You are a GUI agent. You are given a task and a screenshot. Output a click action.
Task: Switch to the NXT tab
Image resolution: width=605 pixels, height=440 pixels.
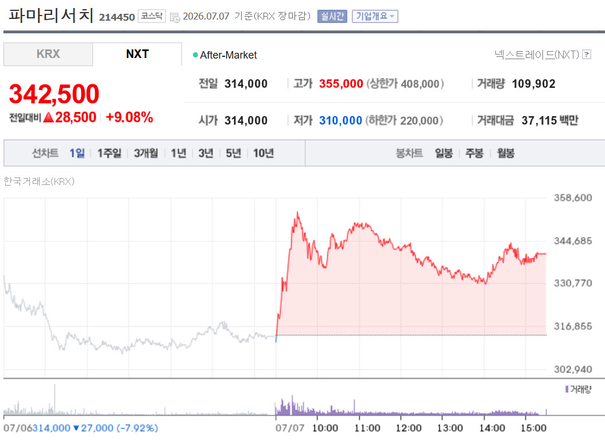coord(137,54)
